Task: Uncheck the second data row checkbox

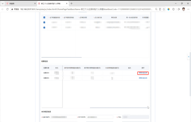Action: coord(44,27)
